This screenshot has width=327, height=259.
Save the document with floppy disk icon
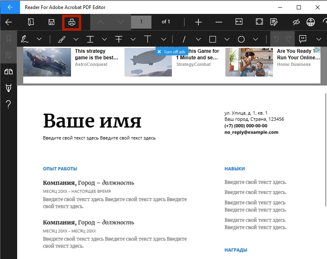pyautogui.click(x=51, y=22)
